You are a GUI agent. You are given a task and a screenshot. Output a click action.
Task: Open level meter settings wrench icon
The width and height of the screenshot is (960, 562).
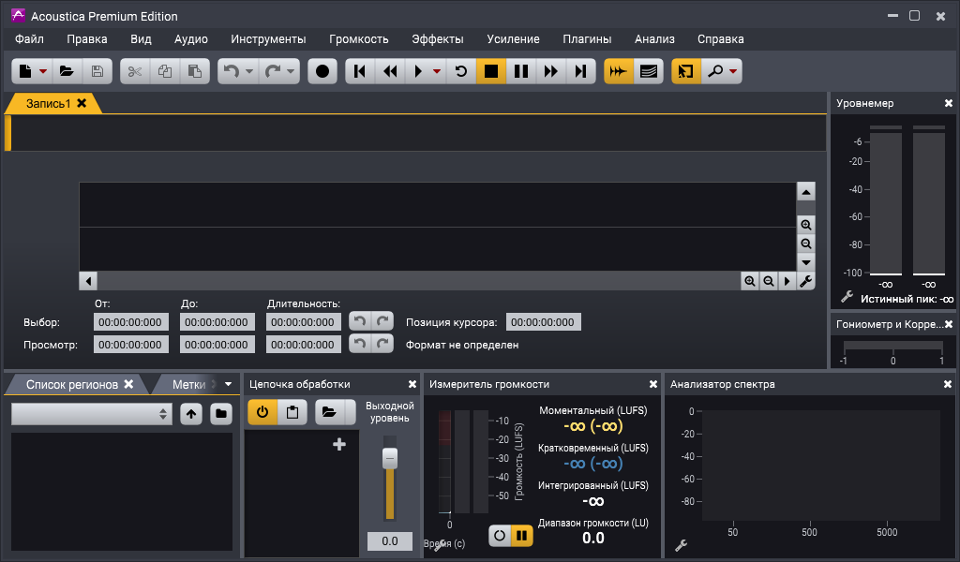(847, 297)
